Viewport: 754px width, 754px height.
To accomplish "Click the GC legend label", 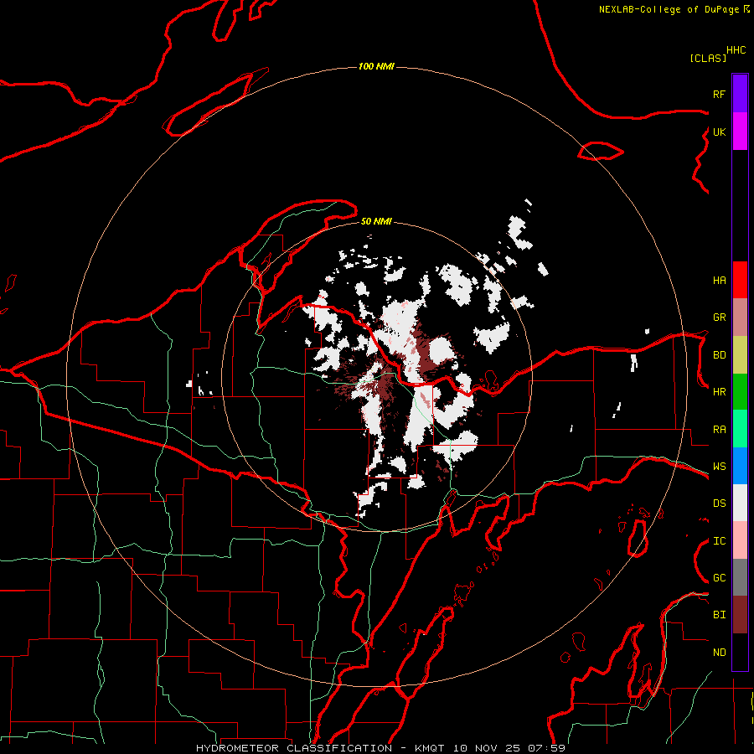I will [719, 578].
